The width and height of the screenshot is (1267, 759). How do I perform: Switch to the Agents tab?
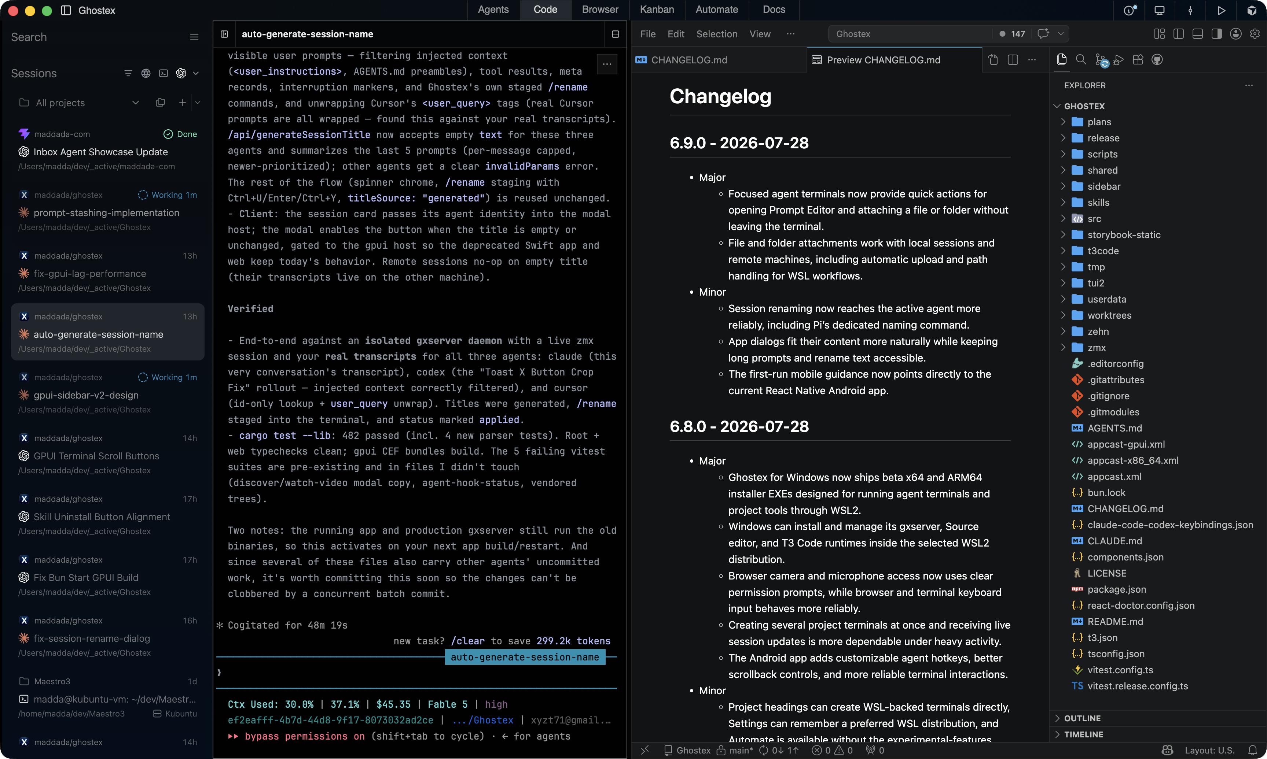coord(493,10)
